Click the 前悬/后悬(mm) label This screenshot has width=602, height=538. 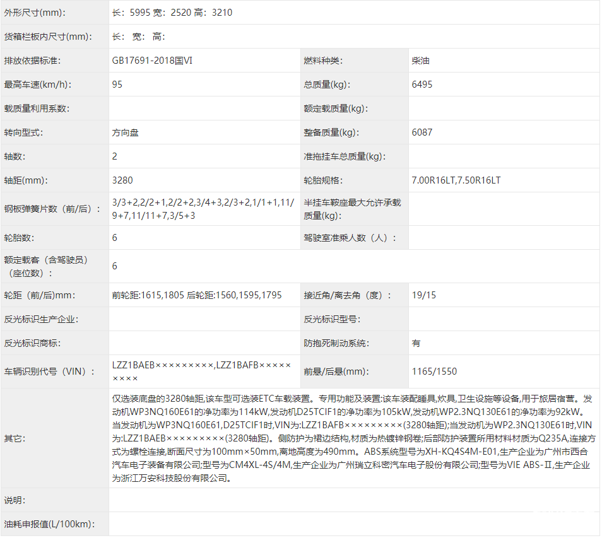pos(336,371)
